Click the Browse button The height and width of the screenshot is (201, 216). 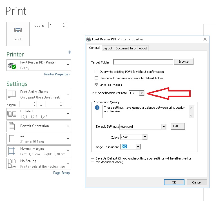pyautogui.click(x=184, y=62)
